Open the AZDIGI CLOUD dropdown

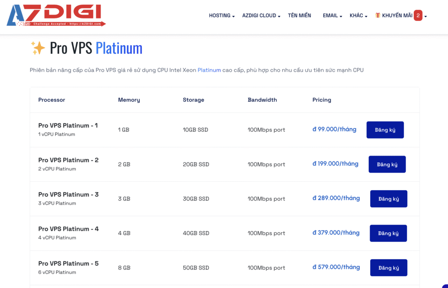click(x=261, y=16)
